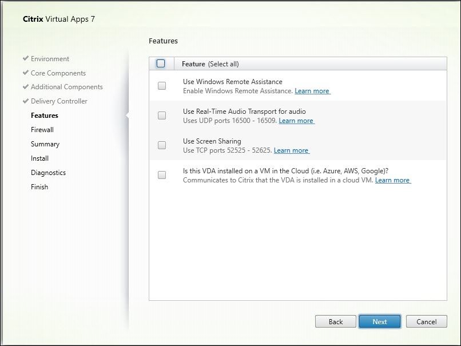Select the Core Components step

58,73
